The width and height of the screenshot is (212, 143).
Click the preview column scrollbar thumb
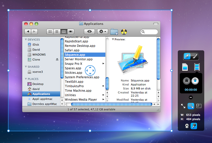158,59
